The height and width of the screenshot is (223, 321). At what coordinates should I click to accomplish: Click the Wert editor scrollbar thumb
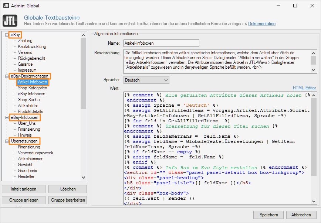click(x=314, y=137)
